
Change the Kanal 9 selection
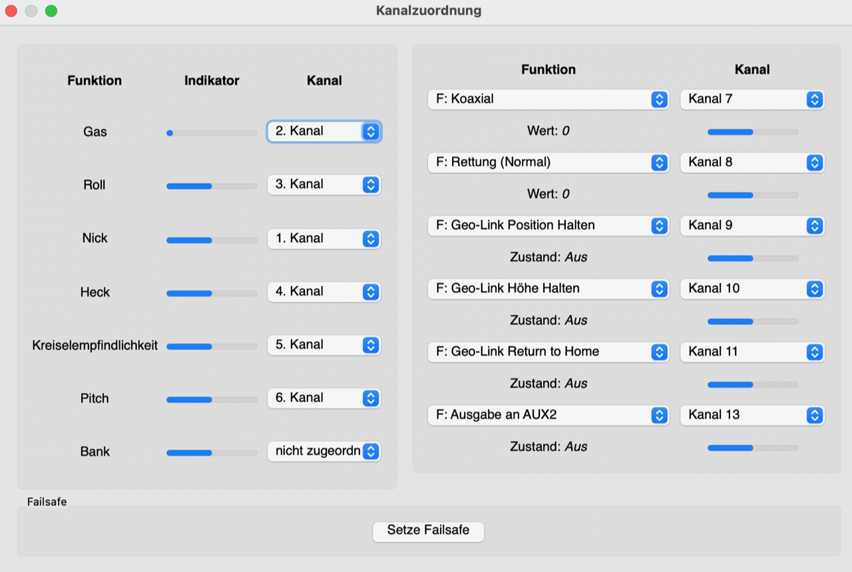pos(752,226)
